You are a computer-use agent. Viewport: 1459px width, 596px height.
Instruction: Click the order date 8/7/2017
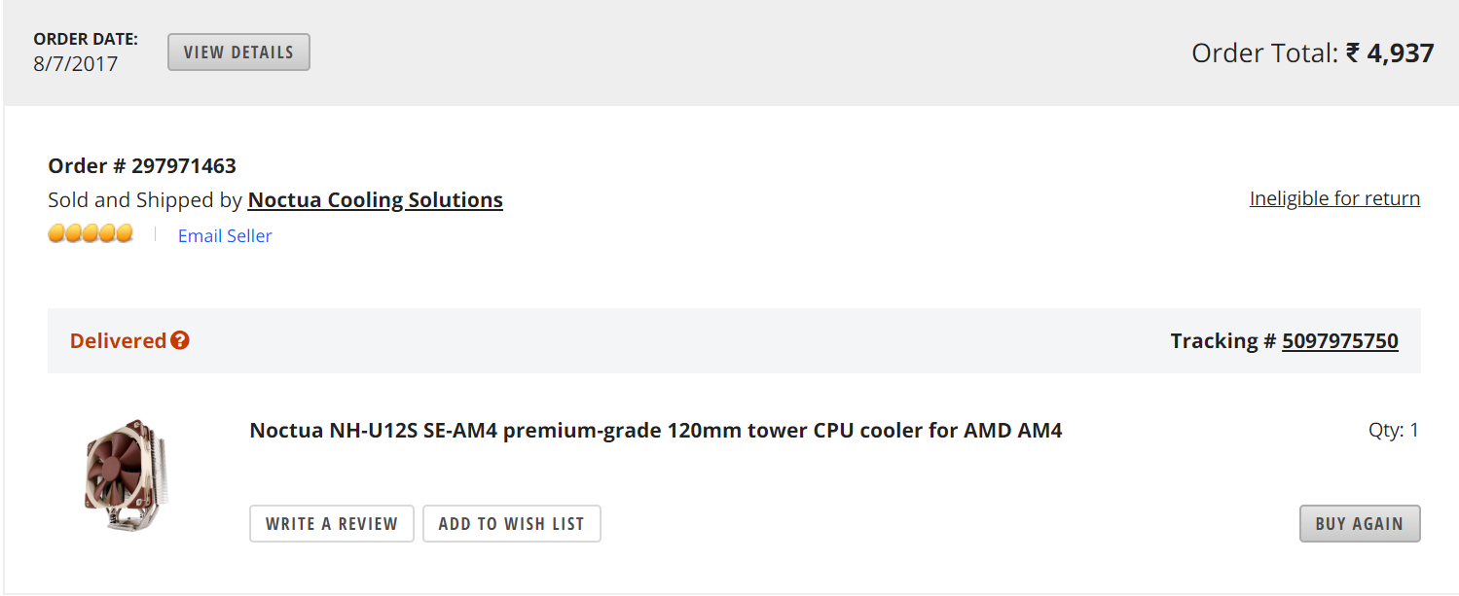pos(76,64)
